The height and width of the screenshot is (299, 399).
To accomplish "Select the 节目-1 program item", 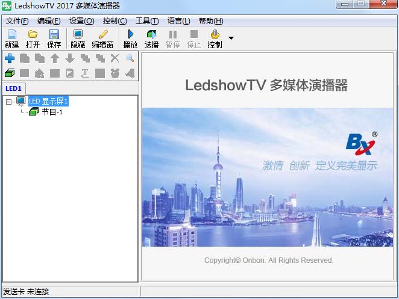I will tap(52, 112).
